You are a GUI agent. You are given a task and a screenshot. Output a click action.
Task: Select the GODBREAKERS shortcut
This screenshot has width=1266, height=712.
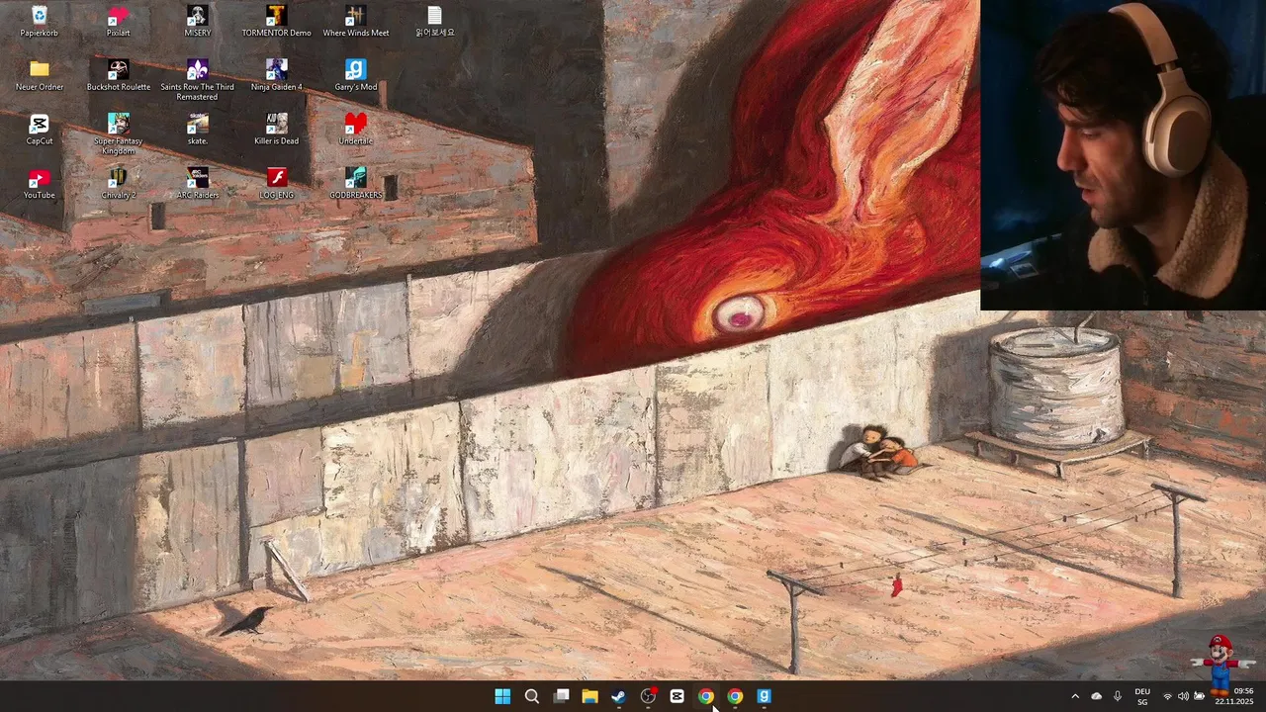tap(355, 184)
